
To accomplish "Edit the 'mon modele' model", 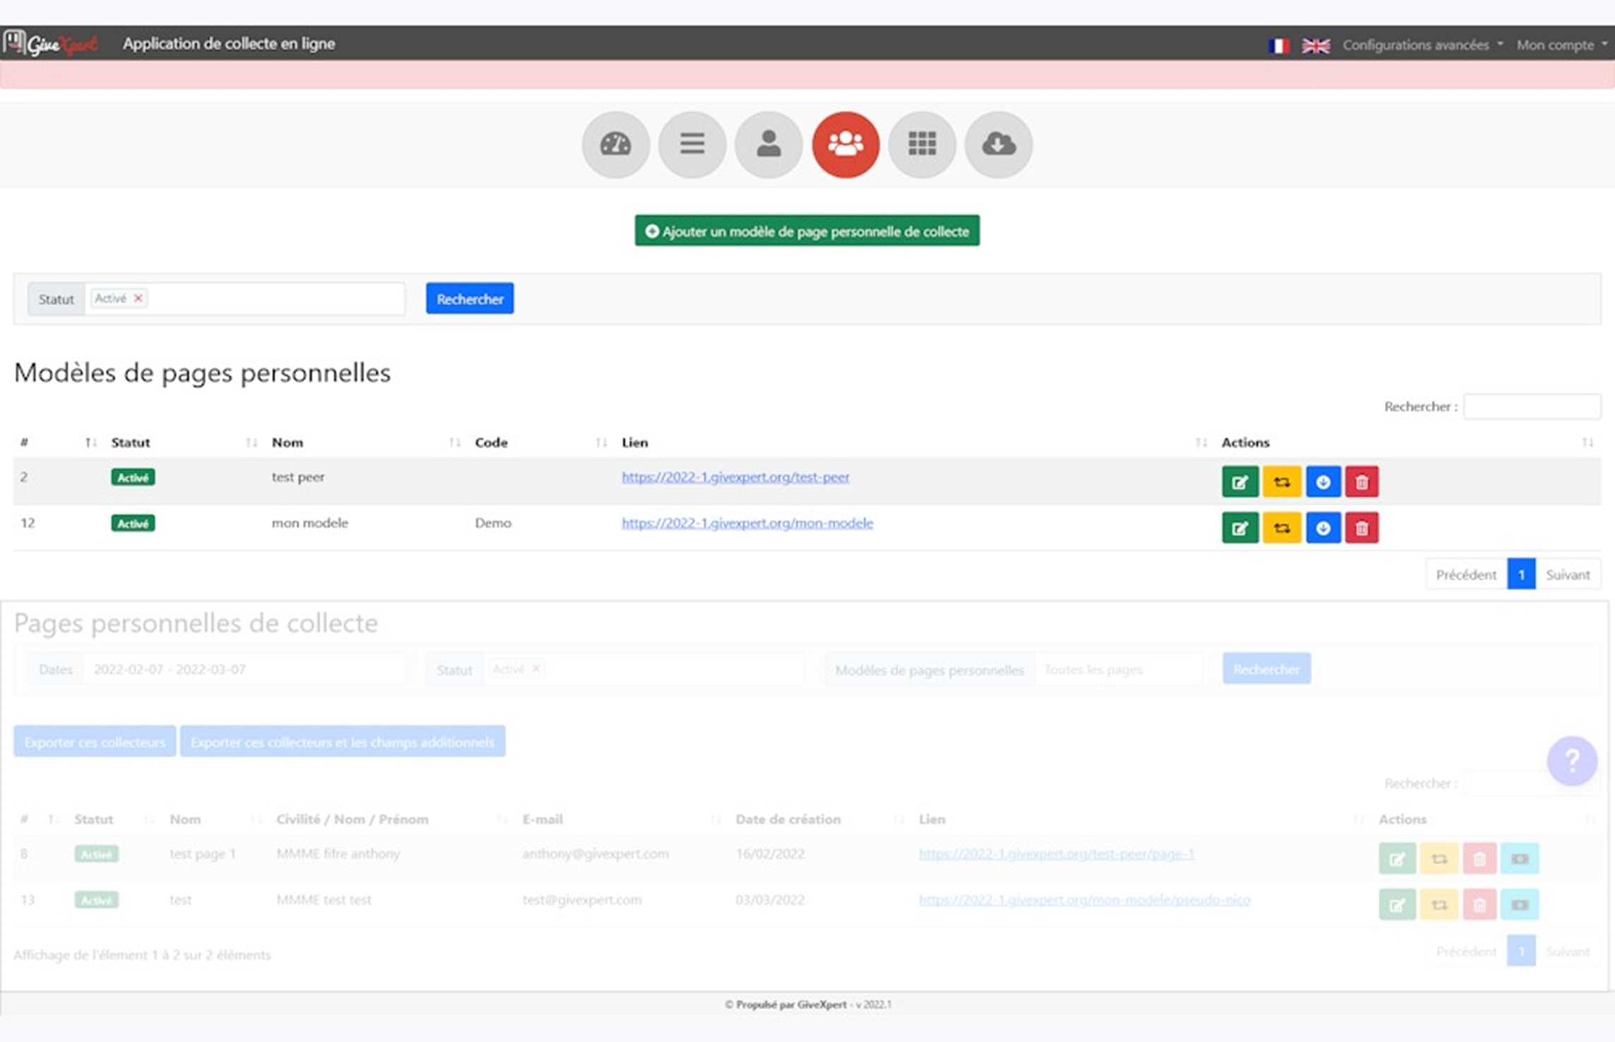I will pos(1240,528).
